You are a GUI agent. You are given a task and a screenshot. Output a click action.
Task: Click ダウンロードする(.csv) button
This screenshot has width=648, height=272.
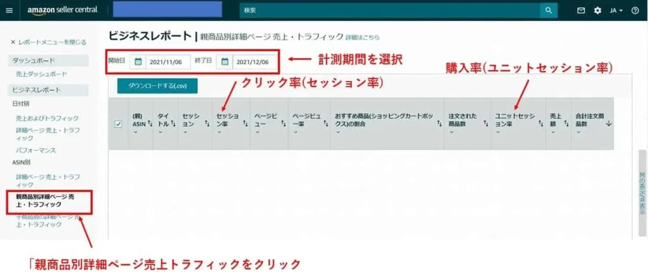[158, 86]
